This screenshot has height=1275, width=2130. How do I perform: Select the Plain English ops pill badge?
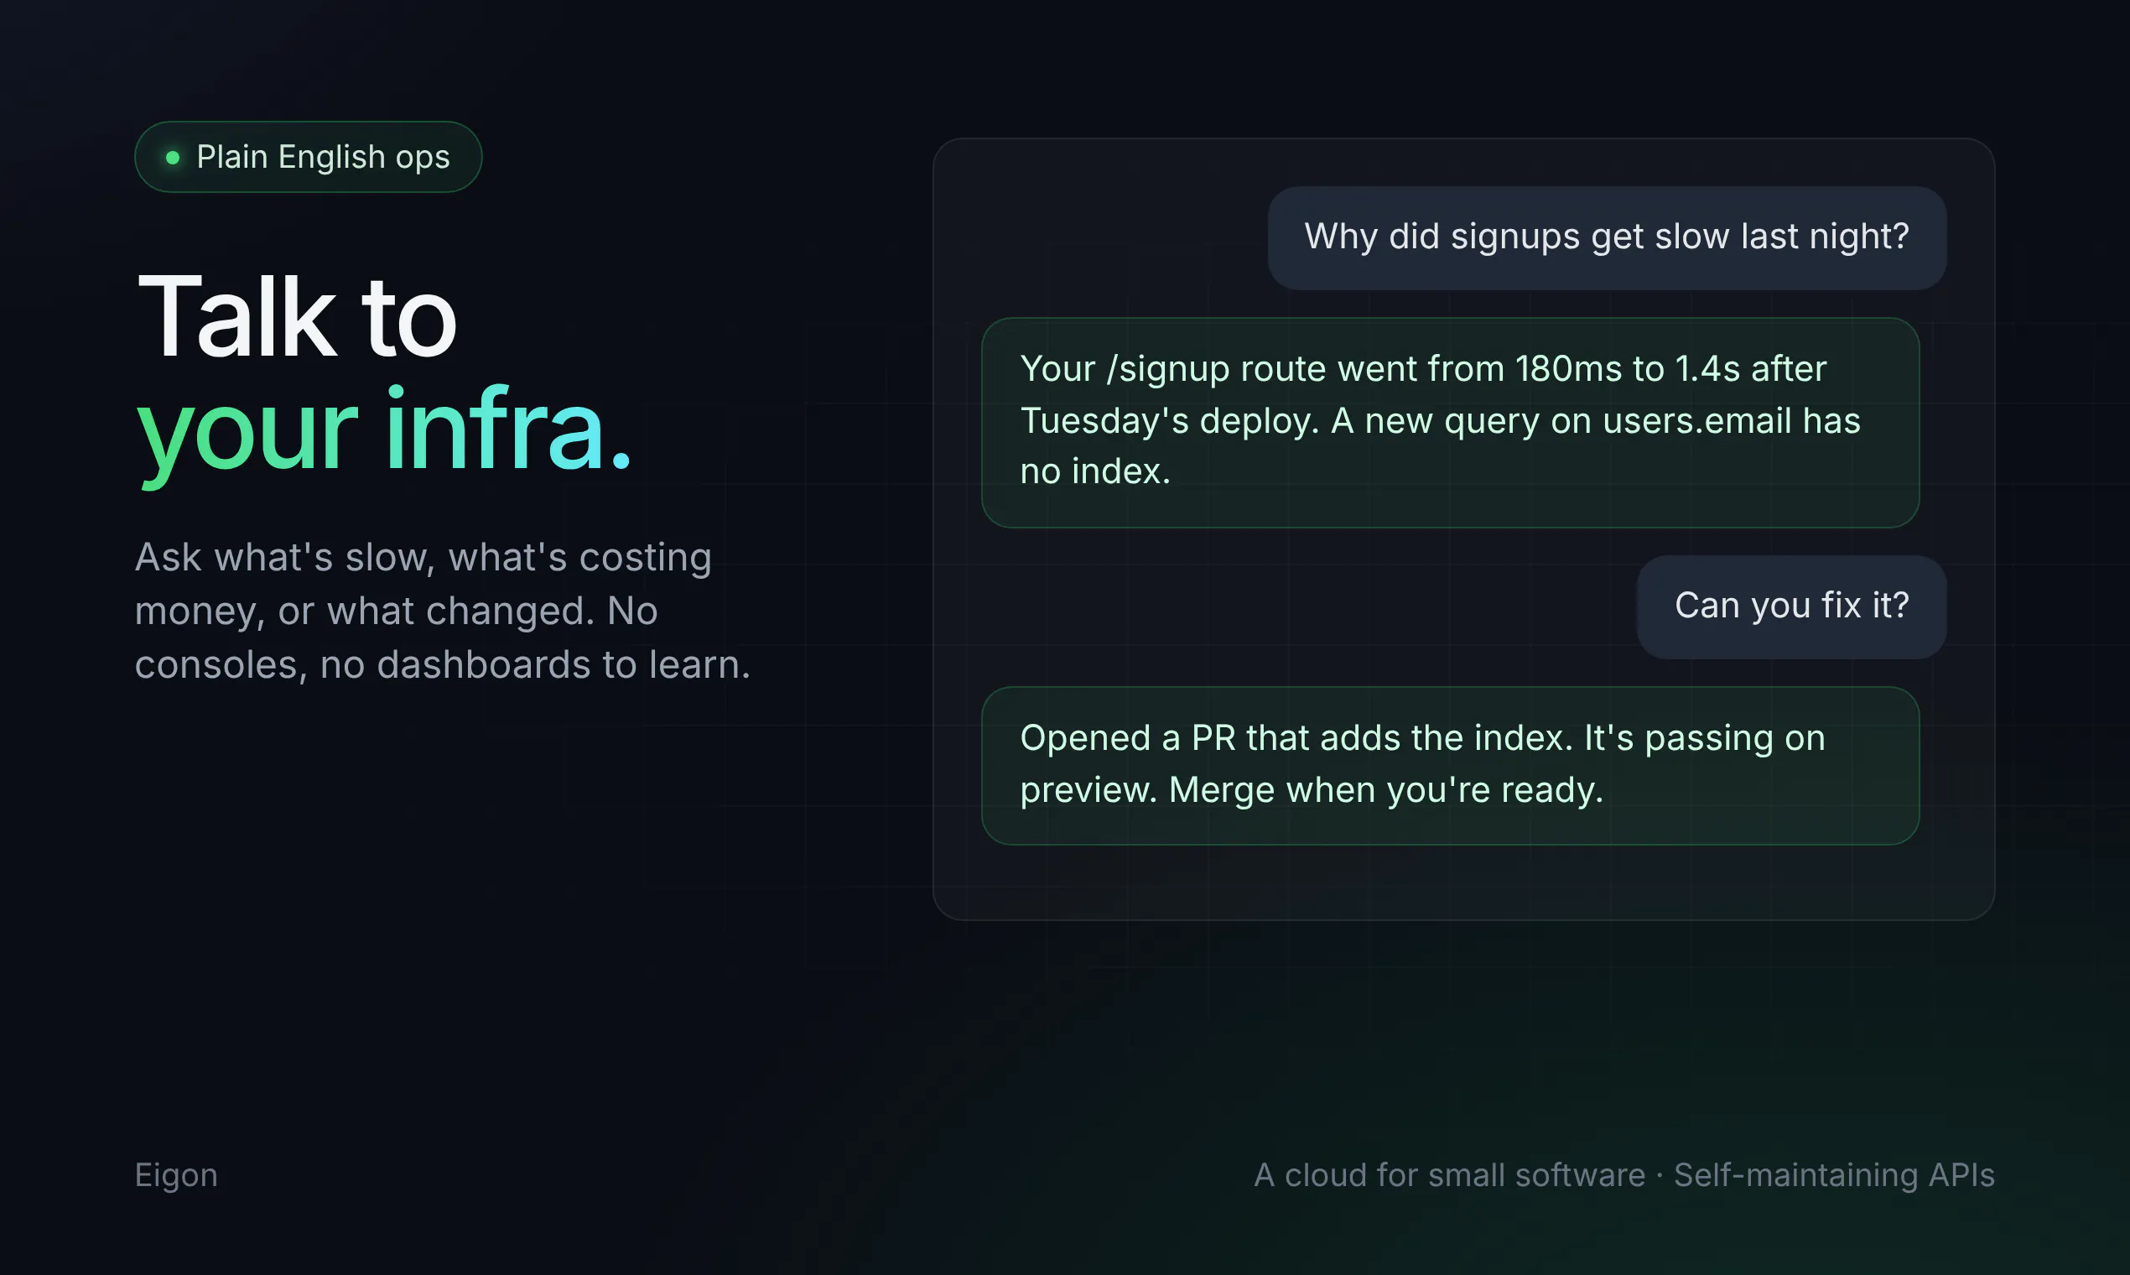point(309,157)
